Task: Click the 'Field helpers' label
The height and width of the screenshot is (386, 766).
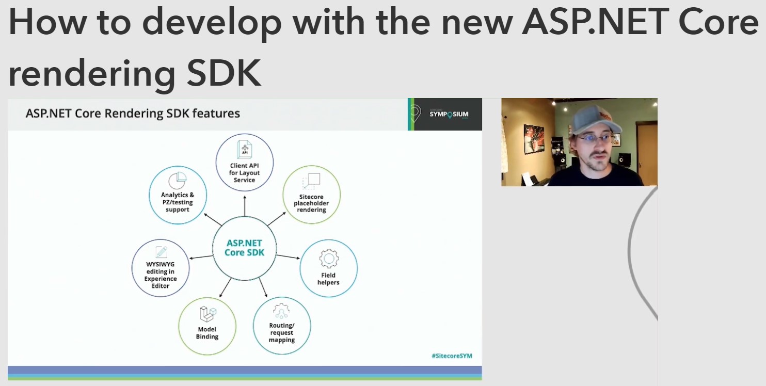Action: click(x=328, y=279)
